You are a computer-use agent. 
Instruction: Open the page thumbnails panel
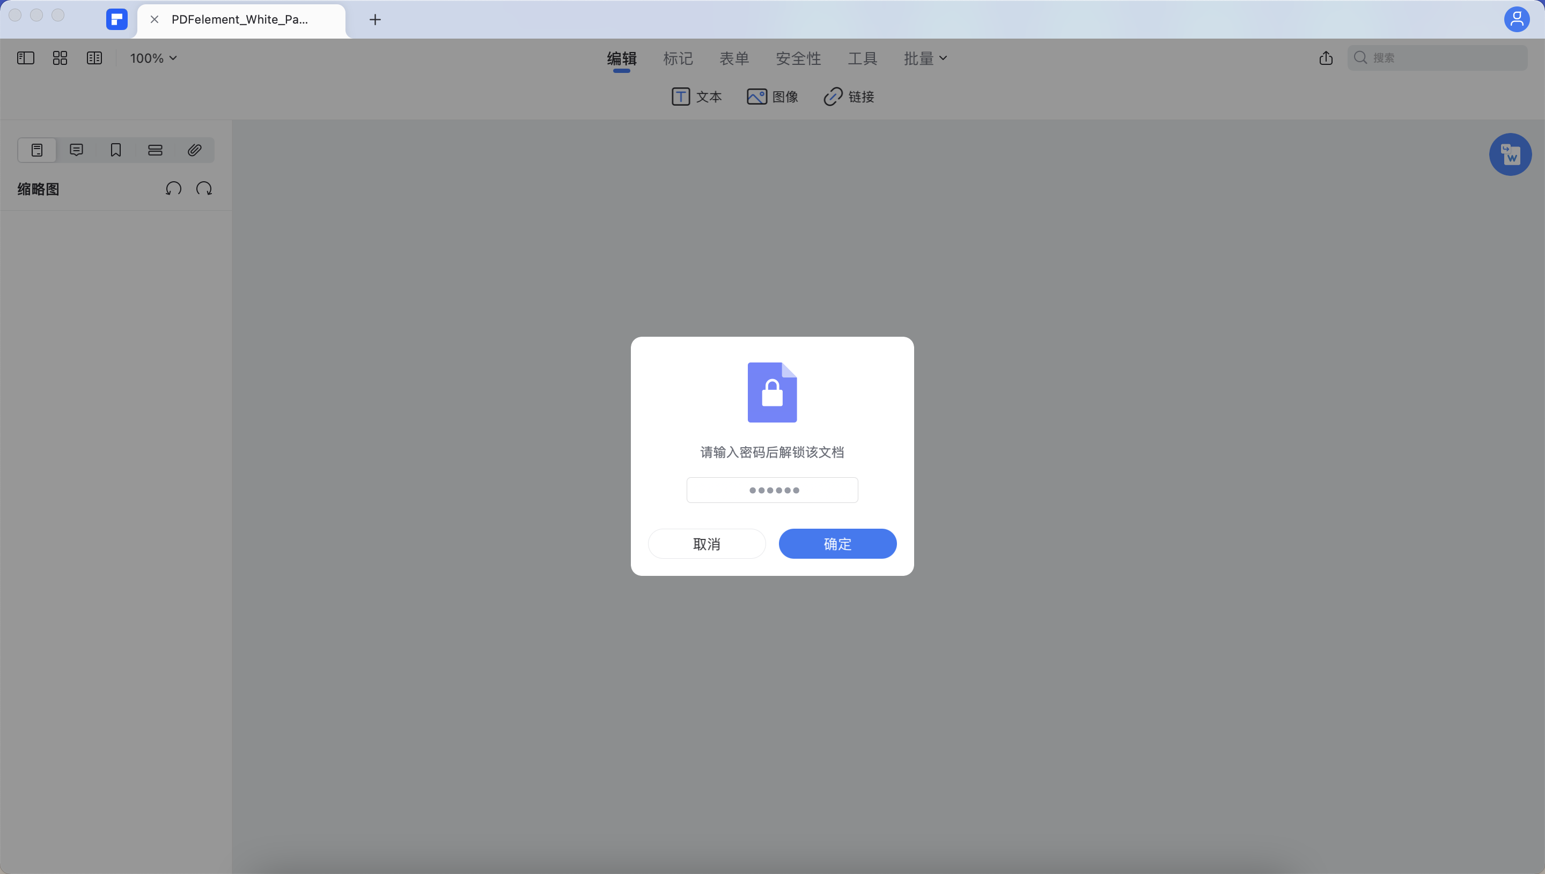tap(36, 150)
